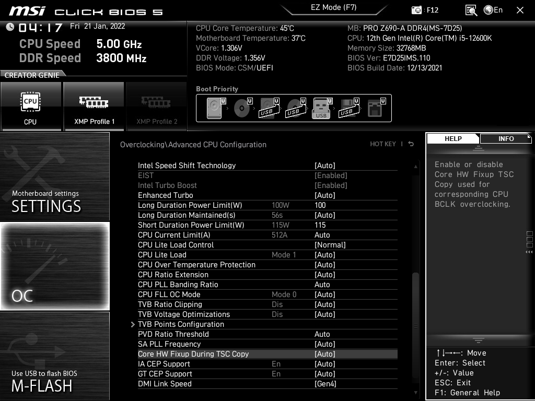Change CPU Lite Load [Auto] setting

325,255
